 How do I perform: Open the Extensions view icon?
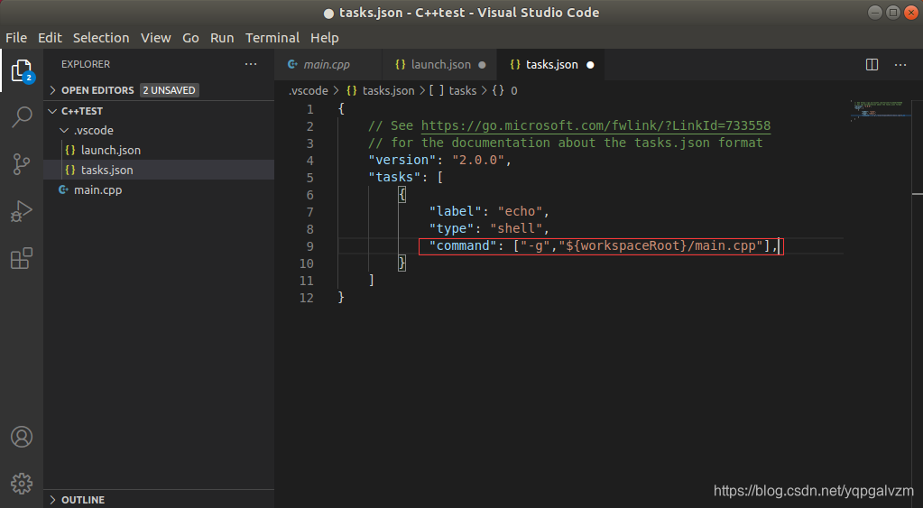(x=22, y=258)
